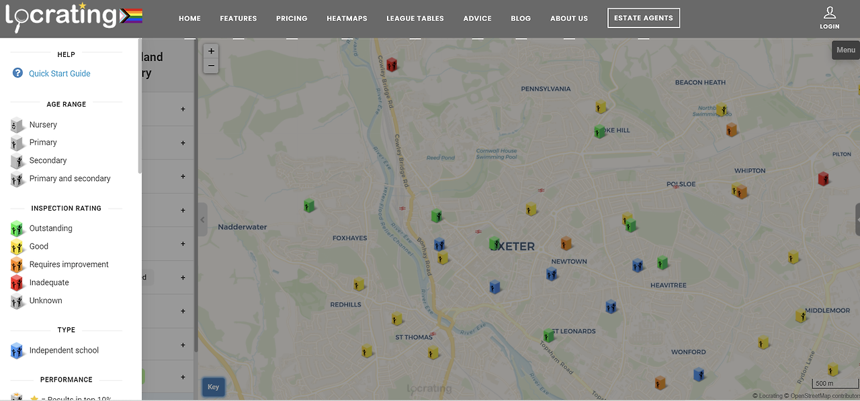Screen dimensions: 860x401
Task: Click the green marker above Heavitree
Action: 662,262
